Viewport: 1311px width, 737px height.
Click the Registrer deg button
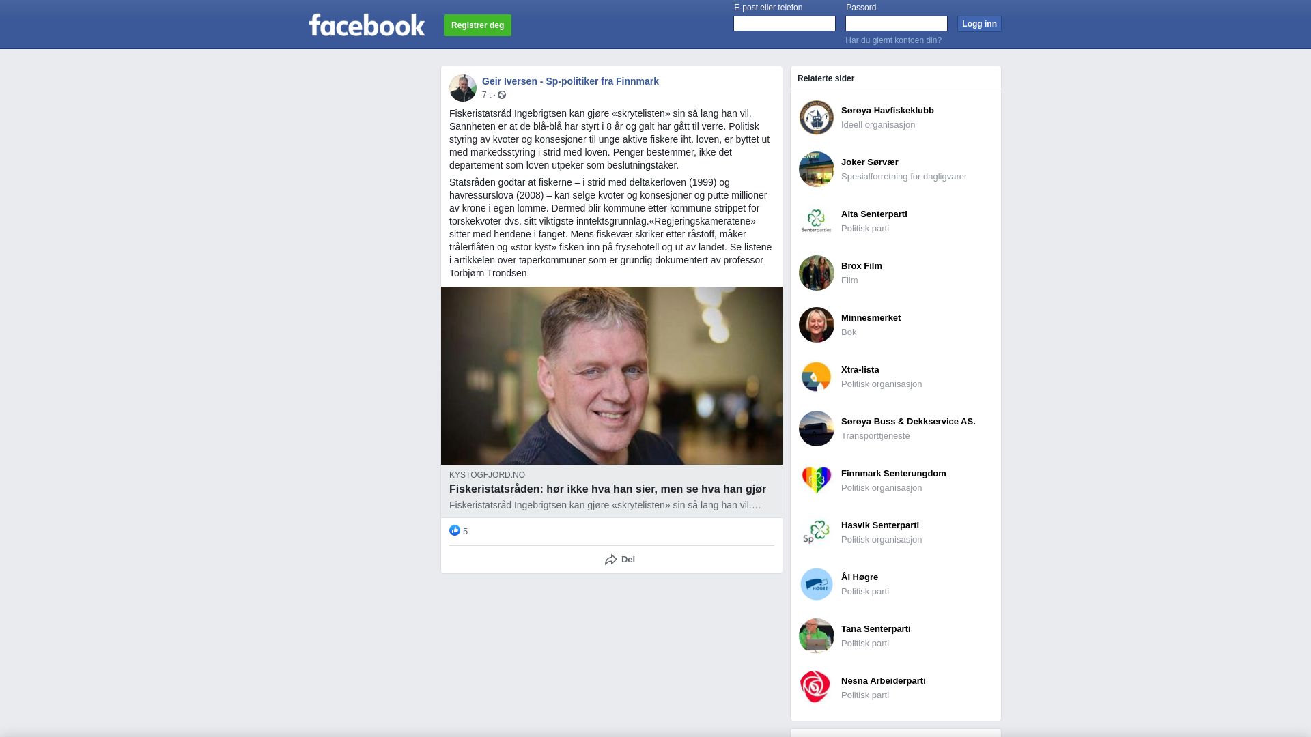tap(477, 25)
